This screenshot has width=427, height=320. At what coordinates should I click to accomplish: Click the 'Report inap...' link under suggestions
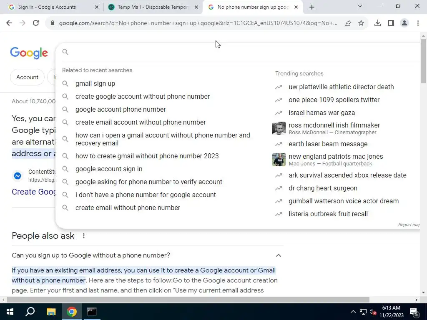pos(409,225)
